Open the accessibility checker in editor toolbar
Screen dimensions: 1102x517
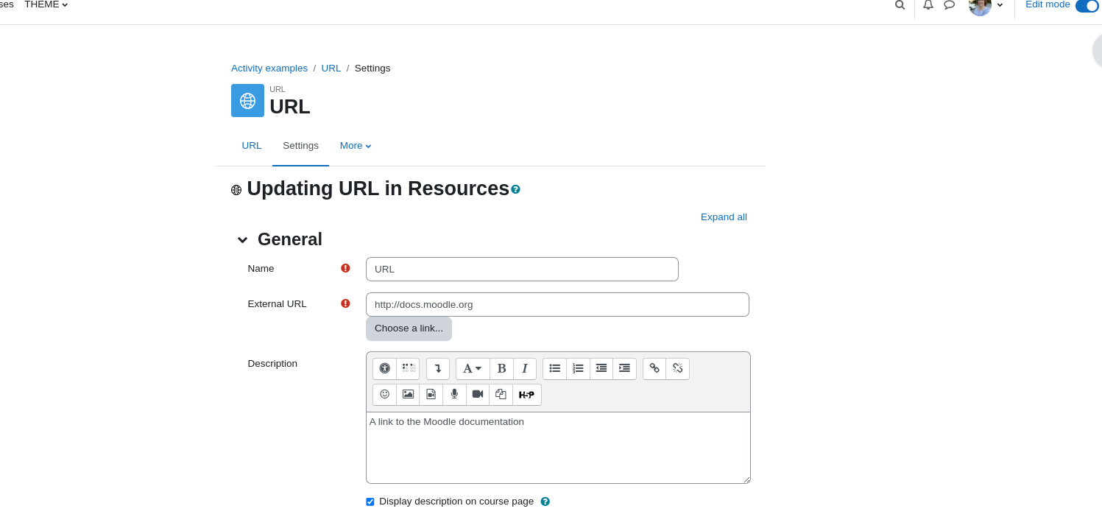coord(384,368)
